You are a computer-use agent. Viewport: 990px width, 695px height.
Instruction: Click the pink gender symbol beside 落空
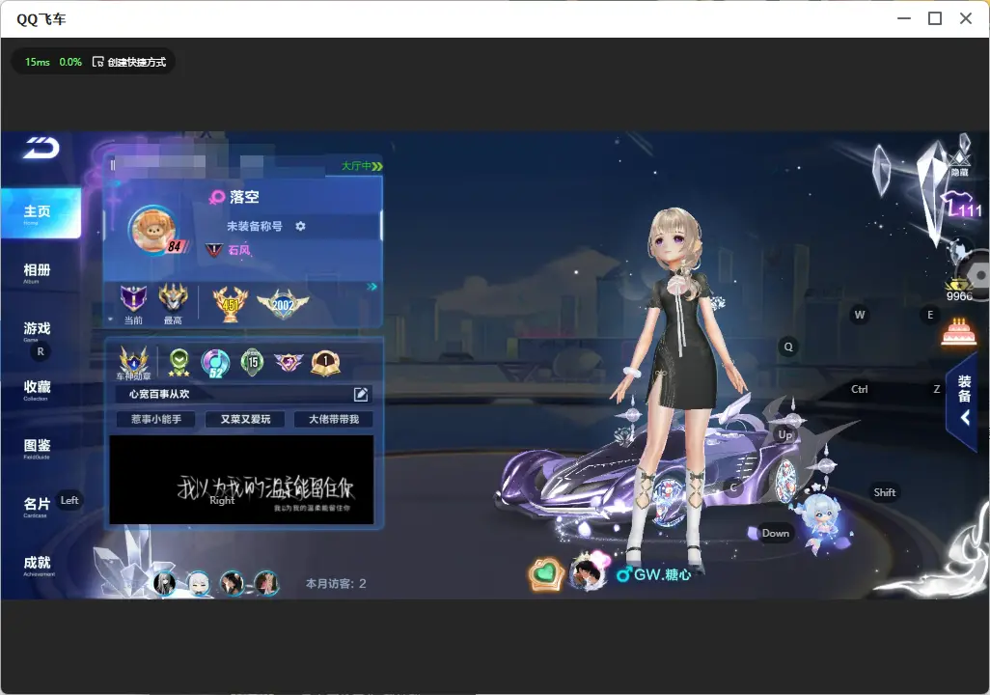[216, 198]
